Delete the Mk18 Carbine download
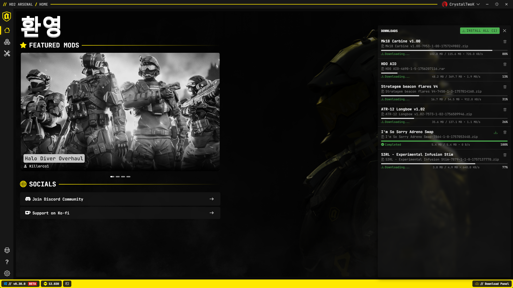This screenshot has height=288, width=513. coord(505,42)
